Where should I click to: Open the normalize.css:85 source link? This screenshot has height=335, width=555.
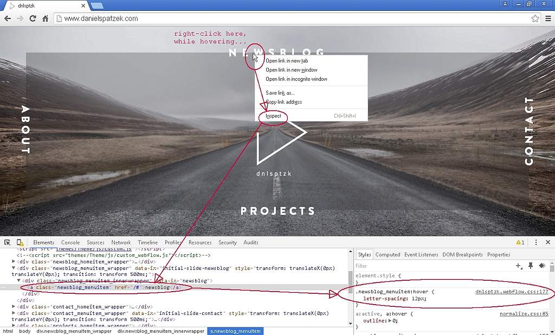pyautogui.click(x=524, y=314)
